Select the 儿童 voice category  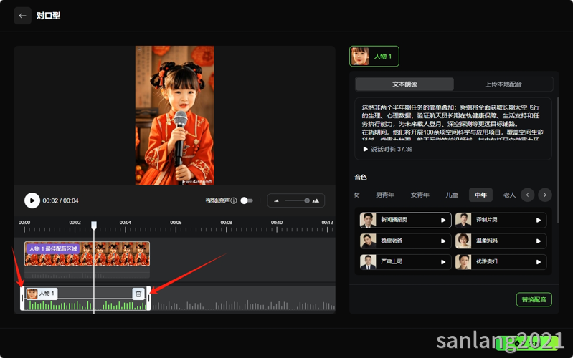pyautogui.click(x=452, y=195)
